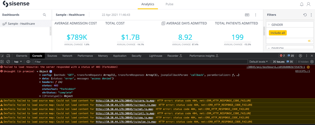Image resolution: width=315 pixels, height=125 pixels.
Task: Switch to the Pulse tab
Action: click(169, 4)
